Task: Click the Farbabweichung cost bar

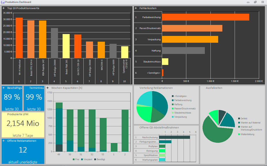Action: pyautogui.click(x=206, y=17)
